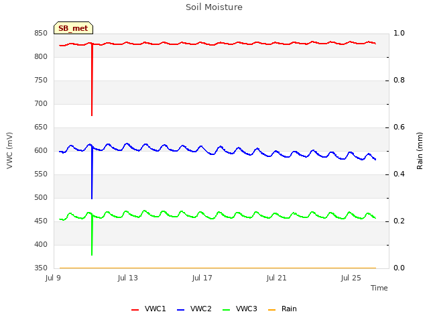
Task: Click the VWC (mV) axis label
Action: coord(9,150)
